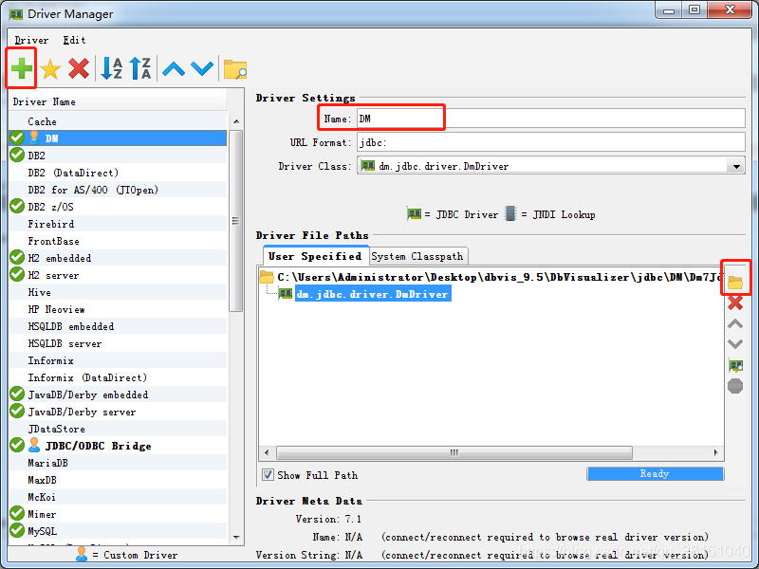Move driver down with blue chevron
This screenshot has width=759, height=569.
(202, 68)
